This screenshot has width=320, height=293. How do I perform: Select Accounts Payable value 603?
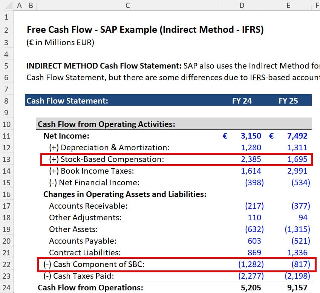click(254, 241)
